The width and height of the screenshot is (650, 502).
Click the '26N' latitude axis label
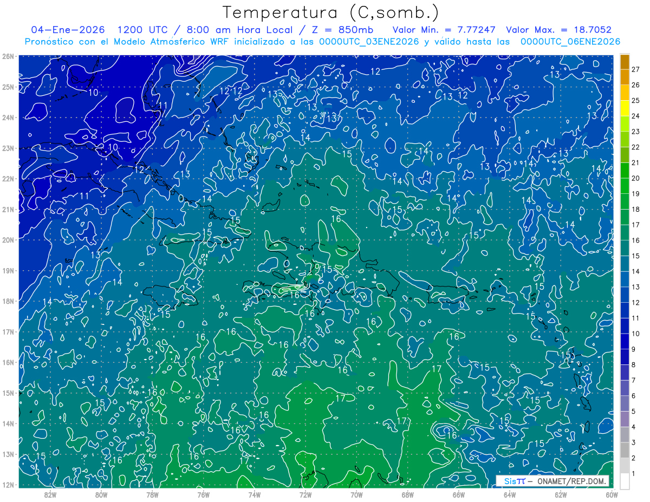click(x=8, y=56)
